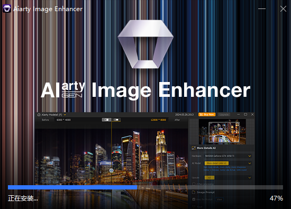Select the "正在安装..." status text
The width and height of the screenshot is (291, 209).
[x=23, y=198]
